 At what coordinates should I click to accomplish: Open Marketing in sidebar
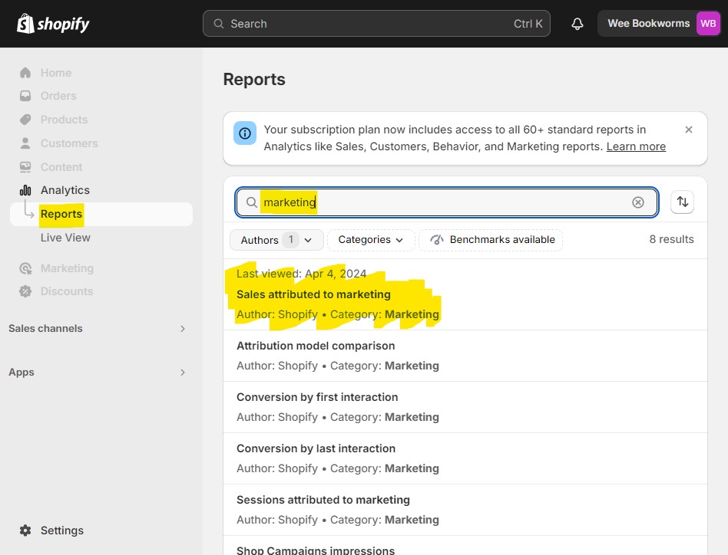click(x=67, y=268)
